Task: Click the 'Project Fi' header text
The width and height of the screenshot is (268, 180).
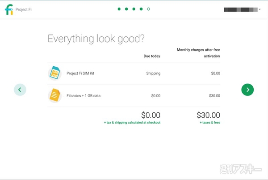Action: tap(23, 9)
